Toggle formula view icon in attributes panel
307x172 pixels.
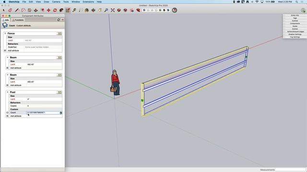pyautogui.click(x=62, y=20)
